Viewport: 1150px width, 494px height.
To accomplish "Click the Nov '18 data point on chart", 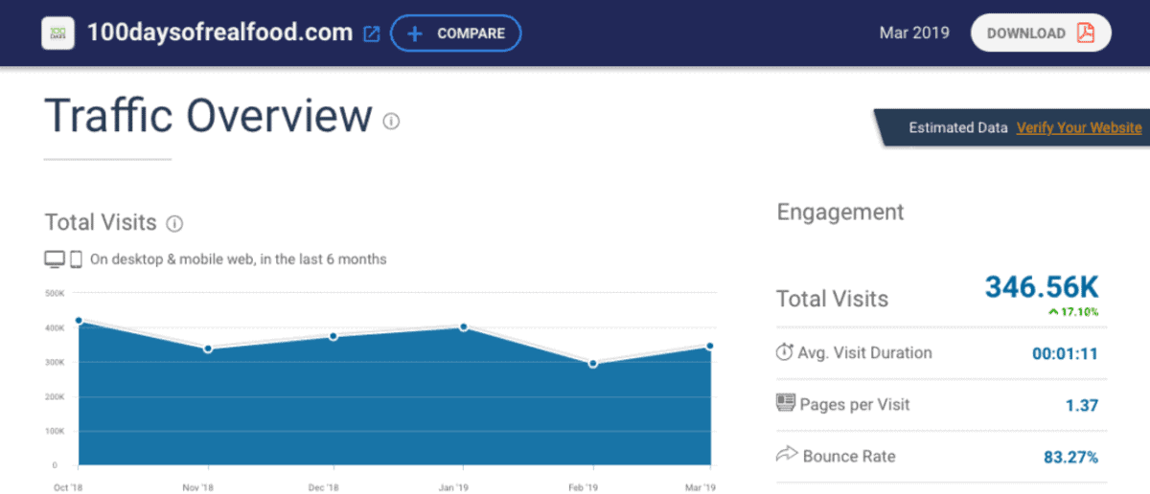I will pos(208,348).
